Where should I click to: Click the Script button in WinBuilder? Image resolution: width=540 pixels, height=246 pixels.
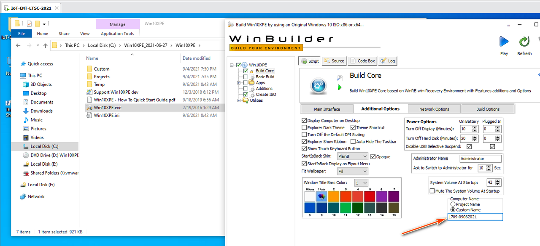[309, 61]
